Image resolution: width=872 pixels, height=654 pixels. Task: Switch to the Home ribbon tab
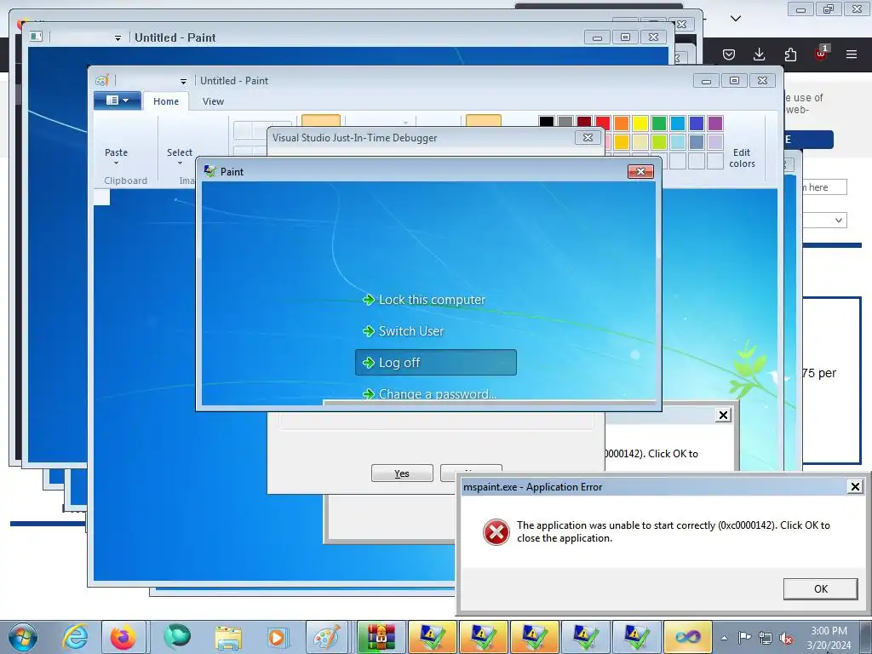click(x=166, y=101)
